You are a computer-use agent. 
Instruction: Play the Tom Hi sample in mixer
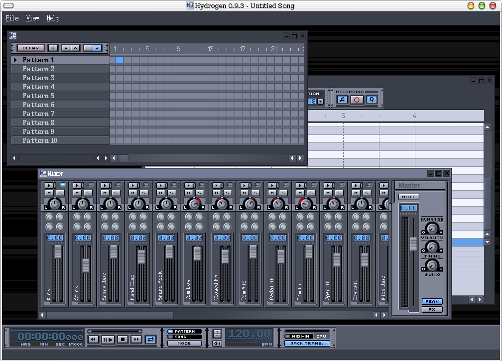(300, 185)
